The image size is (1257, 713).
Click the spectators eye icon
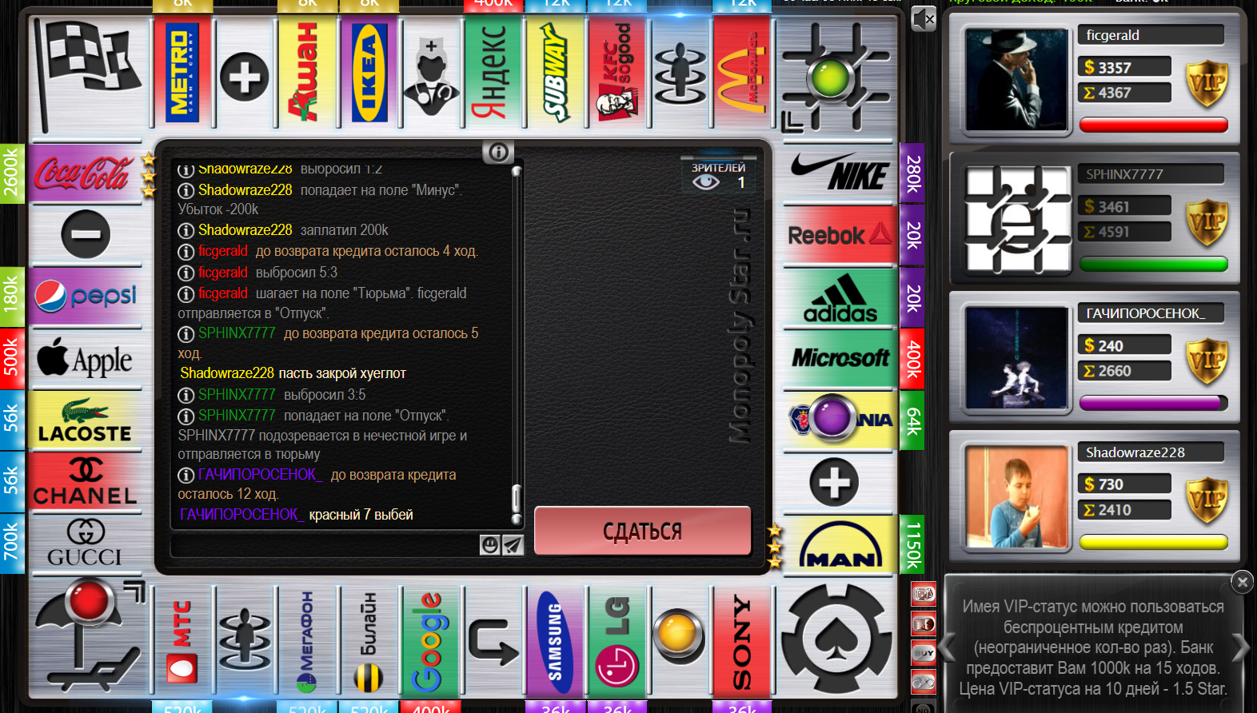pos(706,182)
